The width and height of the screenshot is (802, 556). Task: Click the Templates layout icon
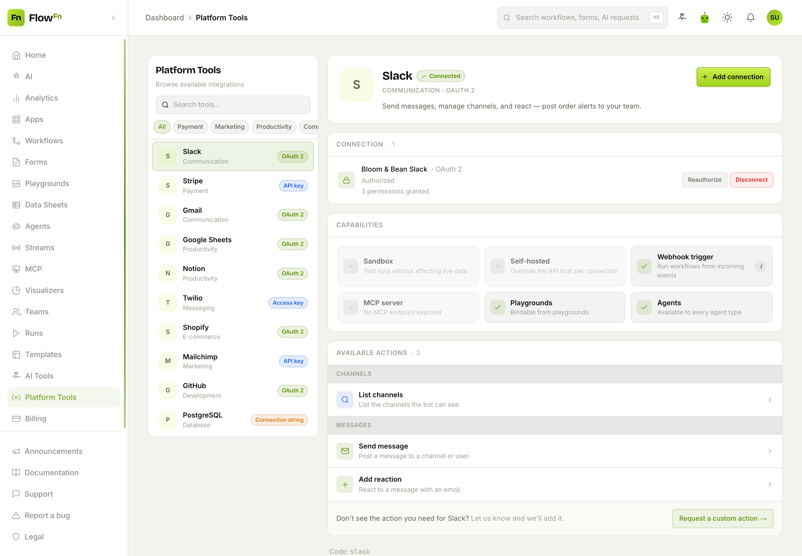click(16, 355)
